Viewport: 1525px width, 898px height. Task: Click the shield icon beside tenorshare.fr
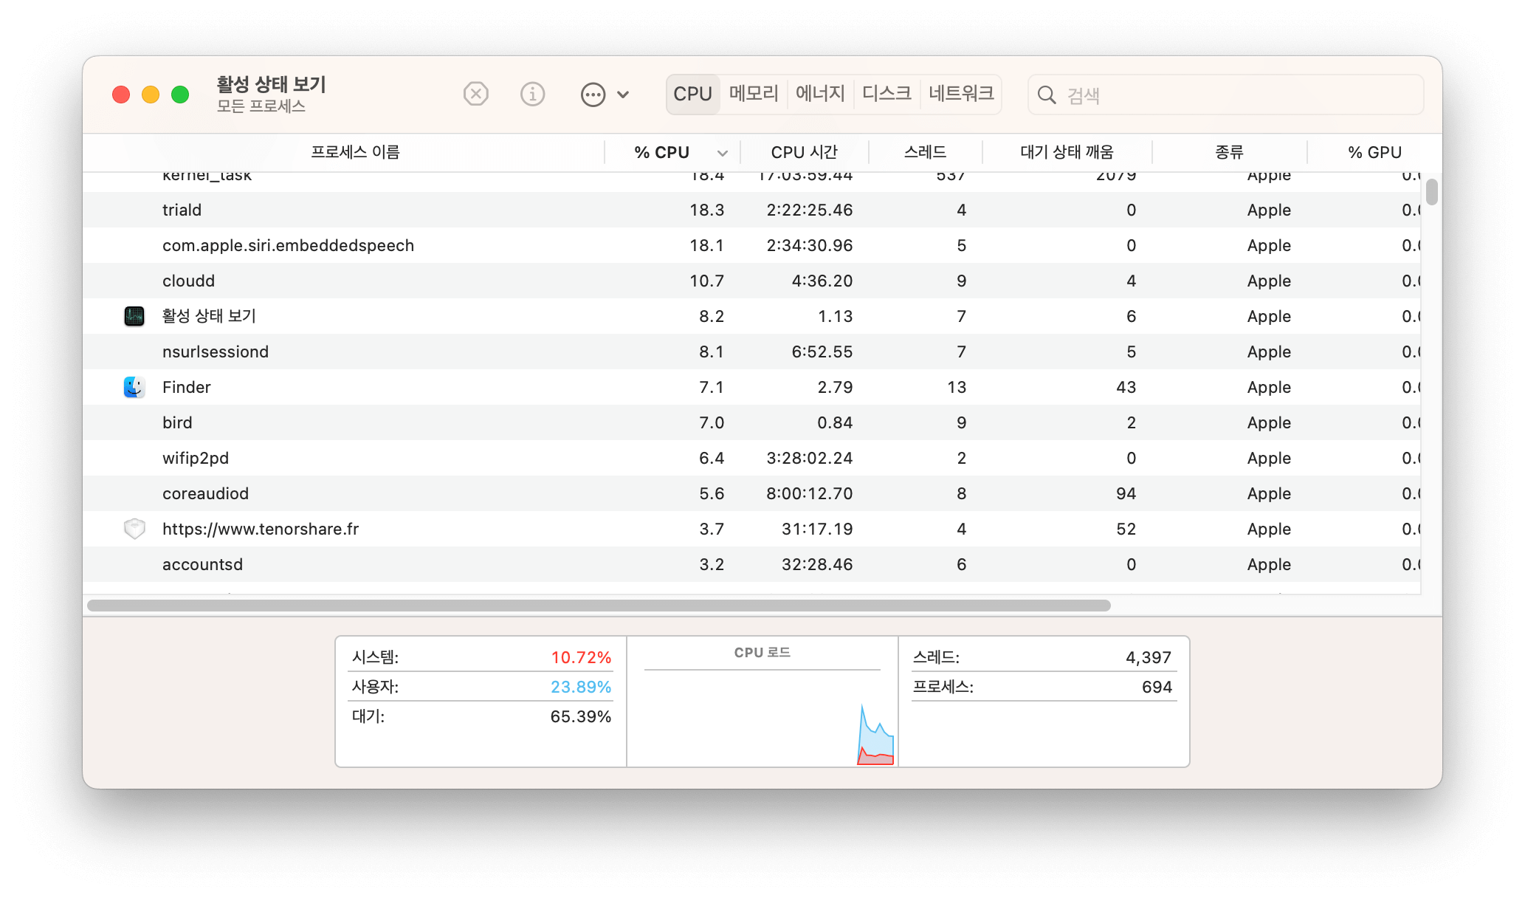pos(134,529)
